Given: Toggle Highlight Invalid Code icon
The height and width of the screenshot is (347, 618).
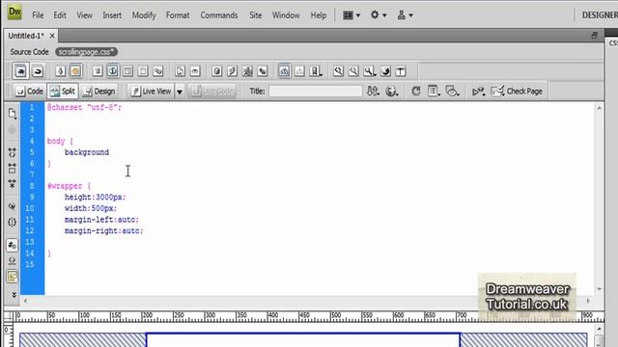Looking at the screenshot, I should coord(13,260).
